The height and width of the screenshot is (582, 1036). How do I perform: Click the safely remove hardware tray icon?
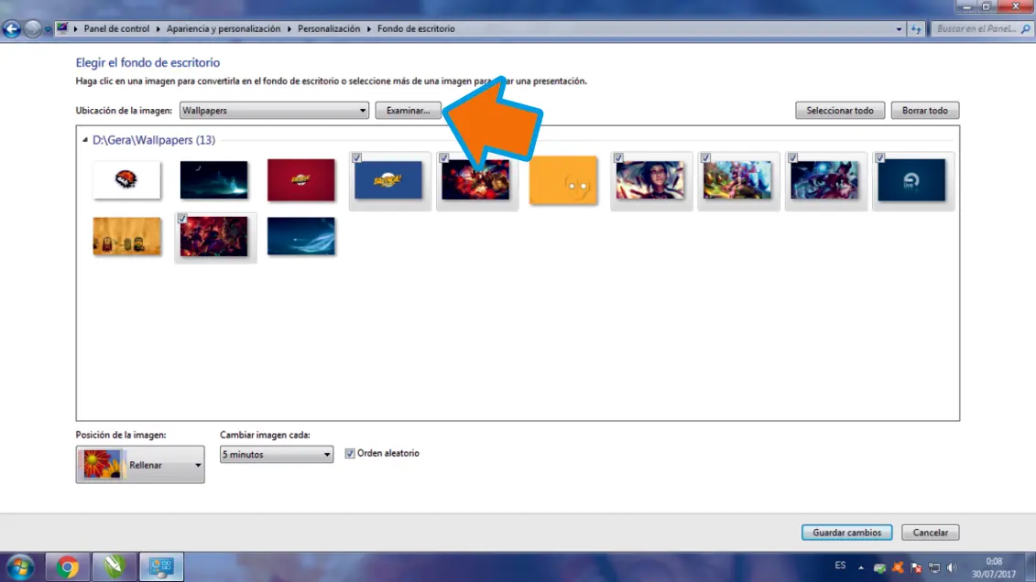(x=879, y=567)
